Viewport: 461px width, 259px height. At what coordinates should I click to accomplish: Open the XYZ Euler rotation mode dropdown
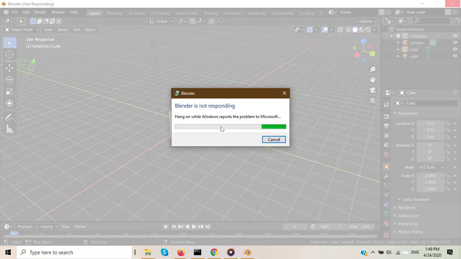click(430, 167)
